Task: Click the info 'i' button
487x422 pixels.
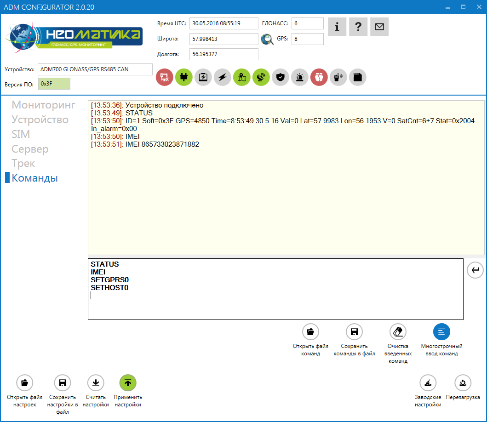Action: point(337,27)
